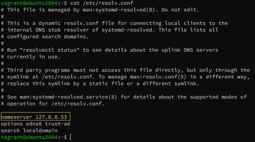Click the vagrant@ubuntu2004 prompt on first line
Image resolution: width=255 pixels, height=142 pixels.
pos(29,3)
